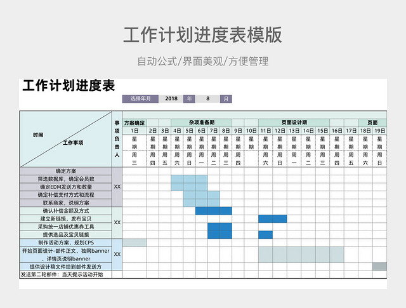The image size is (406, 308).
Task: Select the 确定补偿支付方式和流程 task row
Action: (66, 195)
